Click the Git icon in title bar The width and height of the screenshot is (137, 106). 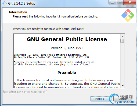pyautogui.click(x=5, y=3)
